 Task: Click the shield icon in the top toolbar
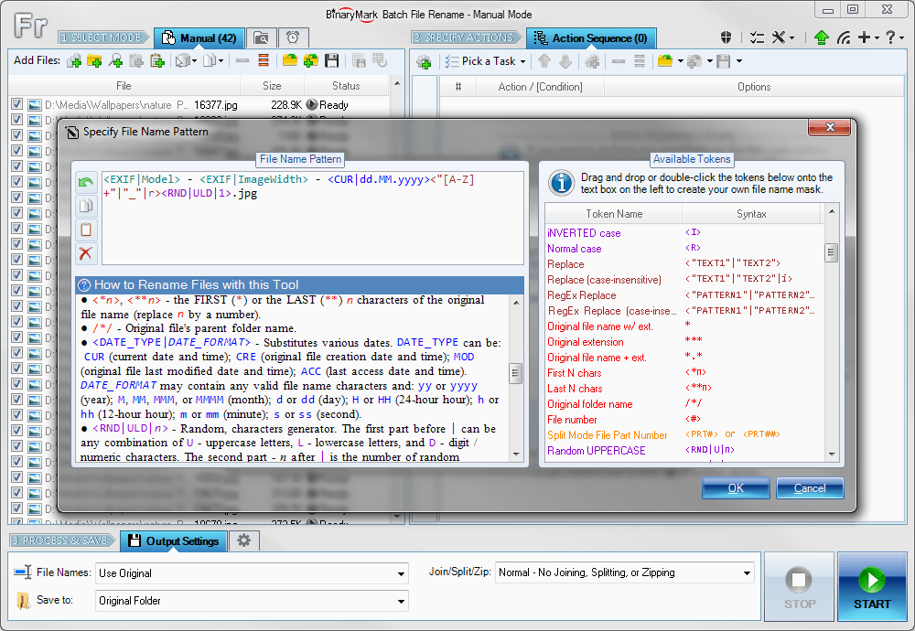(726, 37)
